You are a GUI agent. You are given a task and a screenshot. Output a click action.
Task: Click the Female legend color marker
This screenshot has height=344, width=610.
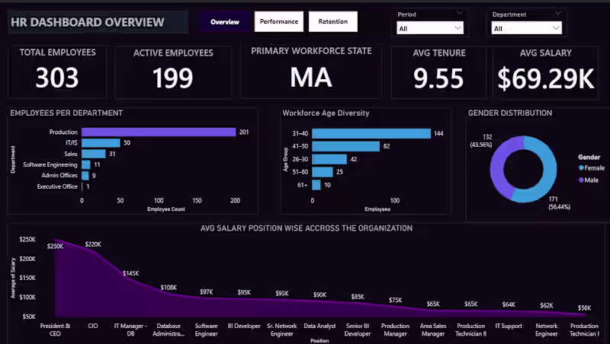click(x=581, y=168)
